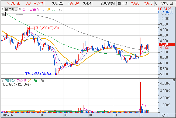Image resolution: width=176 pixels, height=118 pixels.
Task: Click the 3,000K volume axis label
Action: point(165,91)
